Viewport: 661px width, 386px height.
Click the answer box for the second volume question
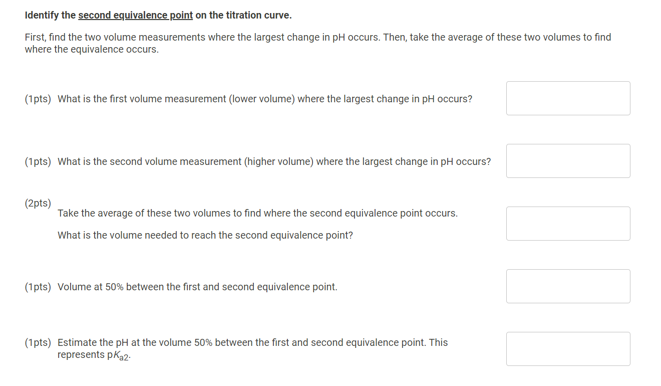[x=568, y=161]
